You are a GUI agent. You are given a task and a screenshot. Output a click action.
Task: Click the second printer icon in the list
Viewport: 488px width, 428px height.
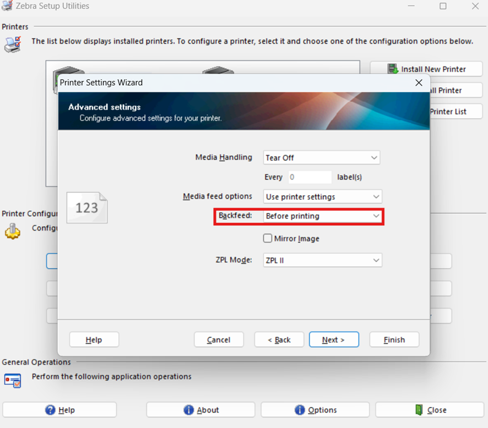tap(218, 70)
